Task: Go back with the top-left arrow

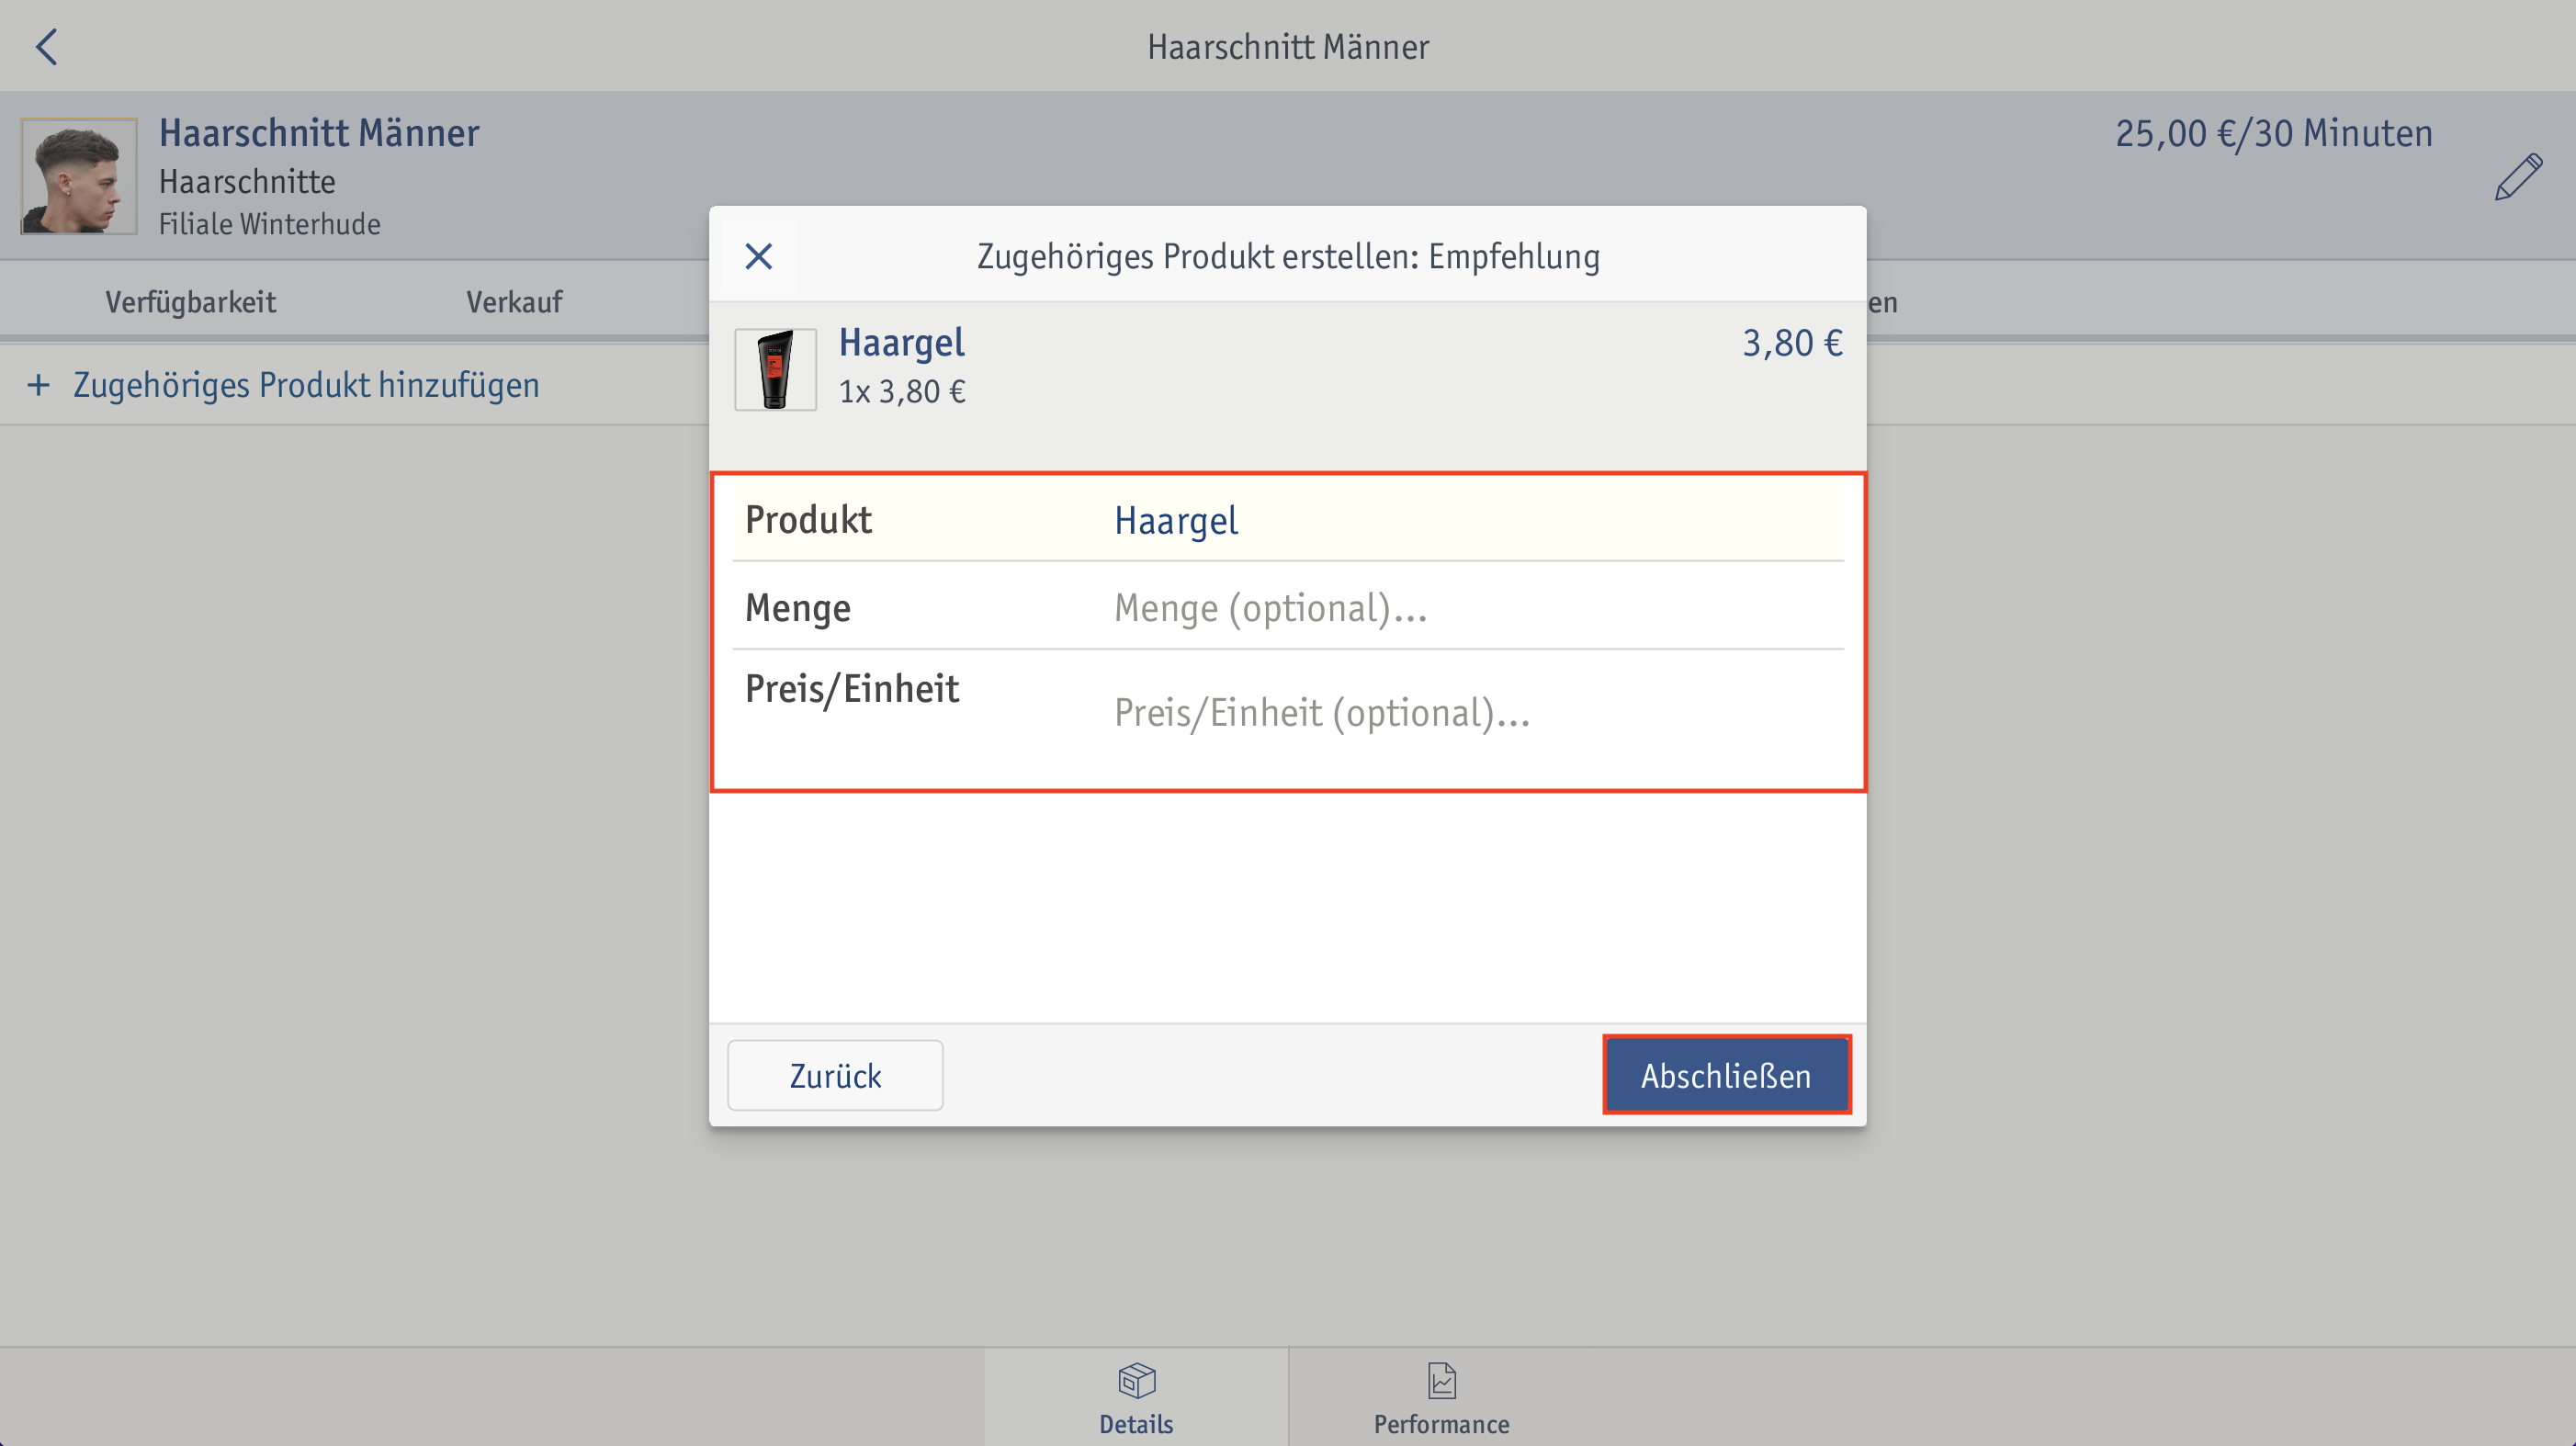Action: 46,46
